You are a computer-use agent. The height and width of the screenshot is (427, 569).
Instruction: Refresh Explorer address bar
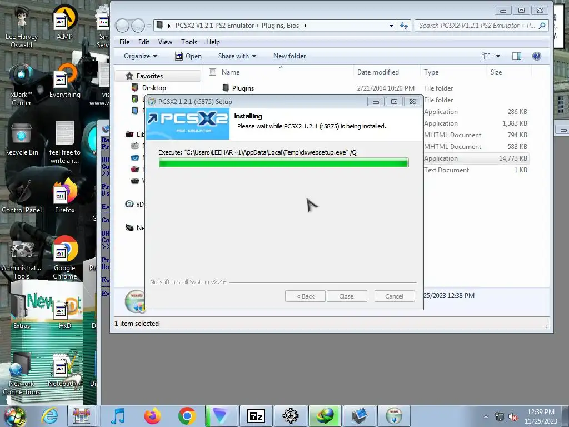403,26
